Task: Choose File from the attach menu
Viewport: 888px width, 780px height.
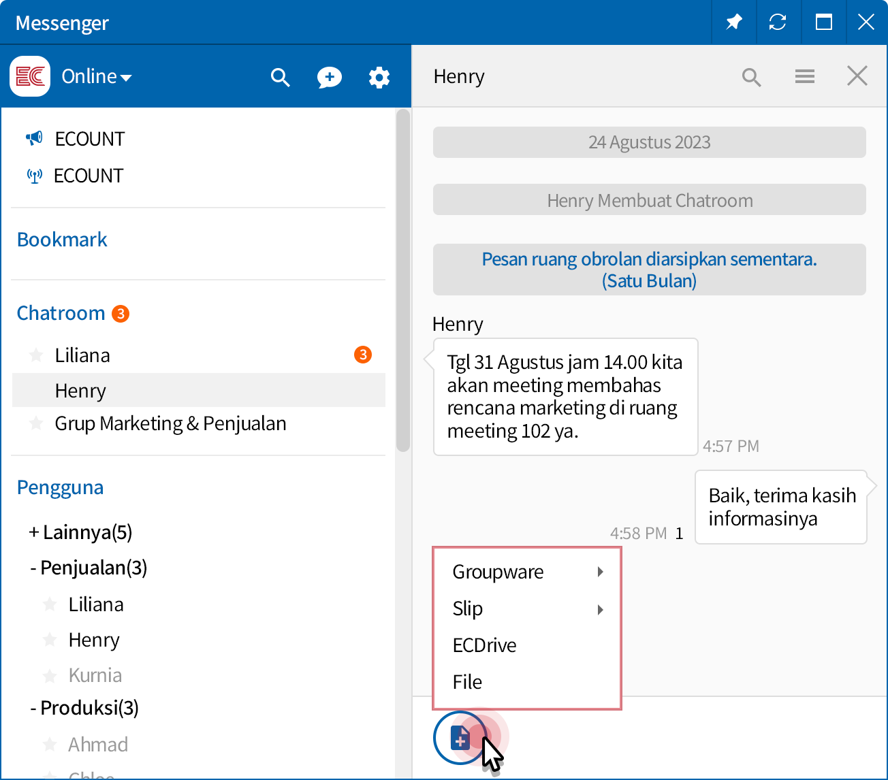Action: pos(467,682)
